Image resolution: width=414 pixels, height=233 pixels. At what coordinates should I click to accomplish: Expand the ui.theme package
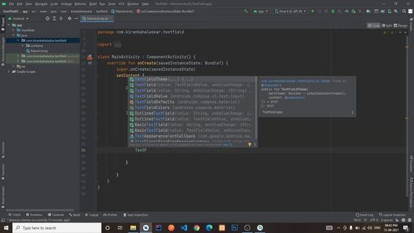23,46
